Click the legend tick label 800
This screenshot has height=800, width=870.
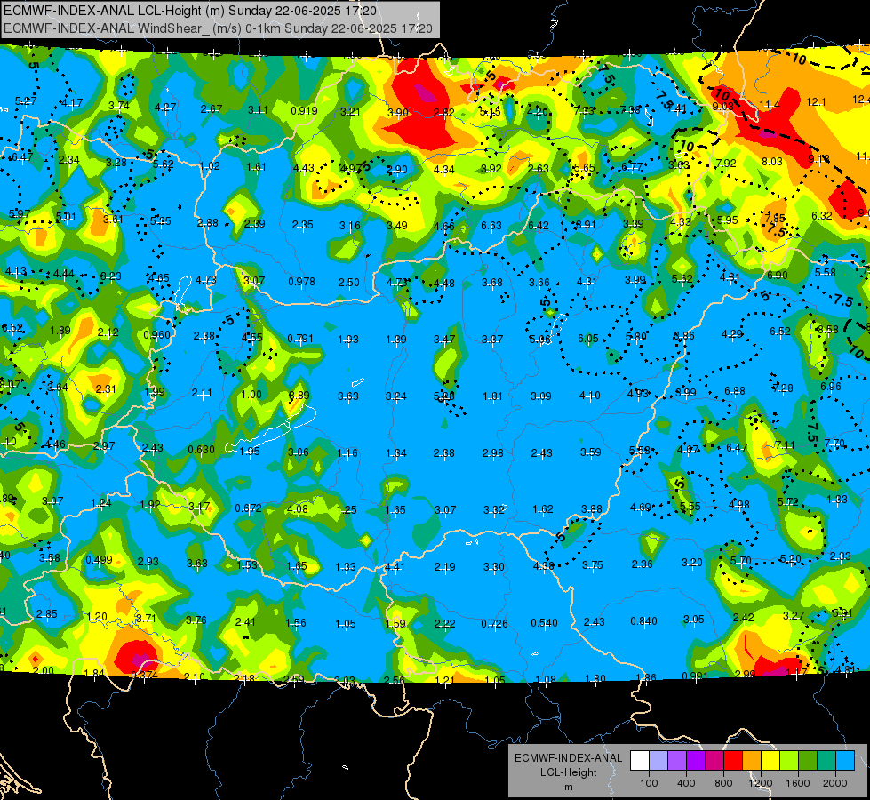tap(723, 783)
